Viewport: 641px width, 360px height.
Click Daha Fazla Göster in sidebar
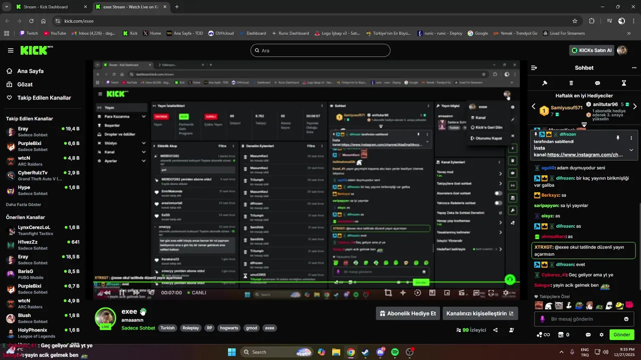pyautogui.click(x=24, y=204)
